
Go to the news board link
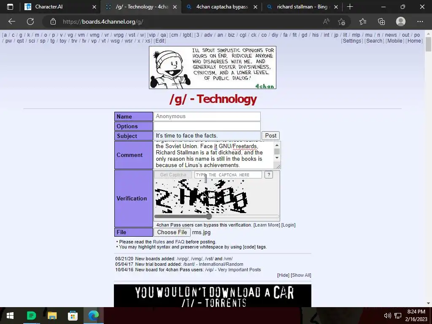coord(391,35)
